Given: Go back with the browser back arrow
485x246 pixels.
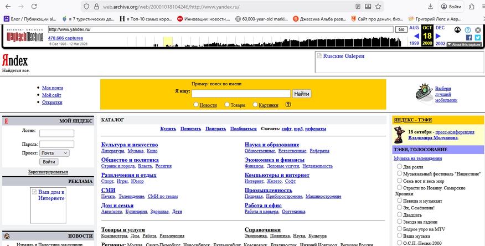Looking at the screenshot, I should coord(8,7).
